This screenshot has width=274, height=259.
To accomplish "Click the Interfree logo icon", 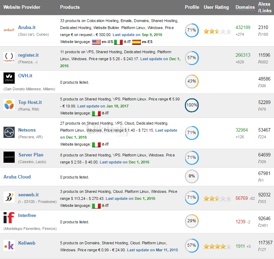I will pyautogui.click(x=9, y=218).
